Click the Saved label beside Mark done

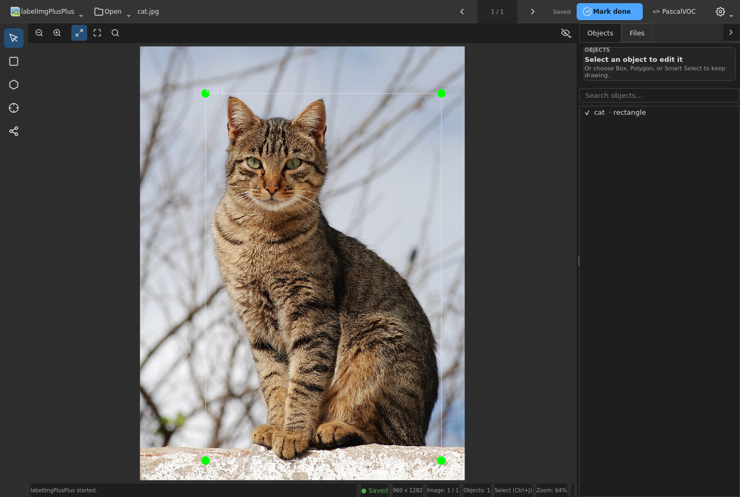coord(561,12)
